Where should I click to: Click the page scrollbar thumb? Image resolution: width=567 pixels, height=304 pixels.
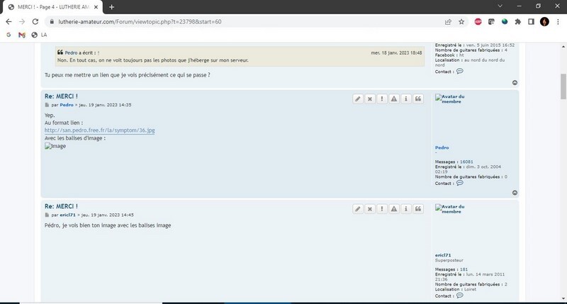pyautogui.click(x=563, y=86)
